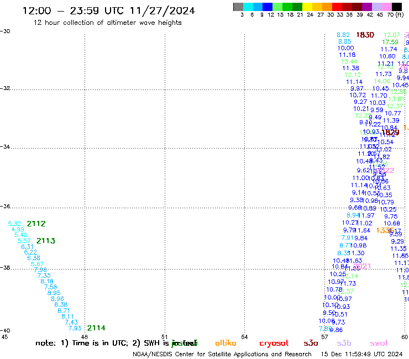The width and height of the screenshot is (409, 359).
Task: Click the wave height value '10.54'
Action: pyautogui.click(x=385, y=142)
